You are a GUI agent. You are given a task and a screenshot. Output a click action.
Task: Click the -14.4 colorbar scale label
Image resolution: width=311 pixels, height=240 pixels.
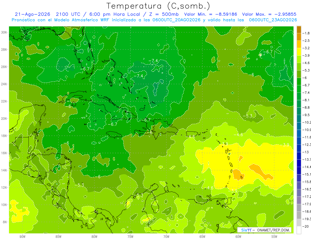(x=307, y=167)
